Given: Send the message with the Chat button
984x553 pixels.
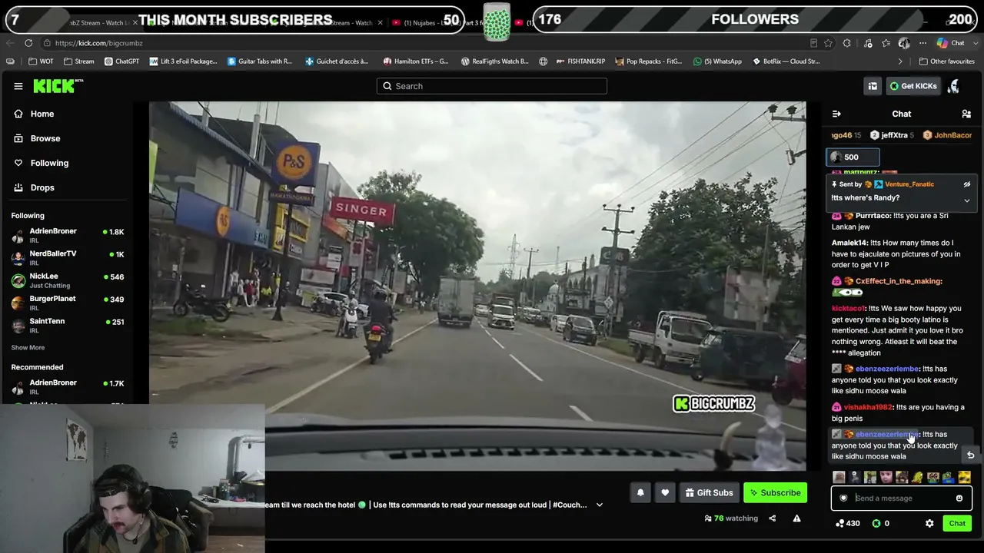Looking at the screenshot, I should click(957, 524).
